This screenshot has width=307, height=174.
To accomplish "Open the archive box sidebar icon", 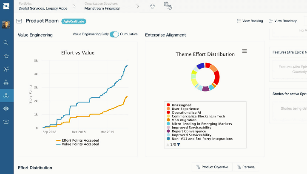I will click(6, 122).
